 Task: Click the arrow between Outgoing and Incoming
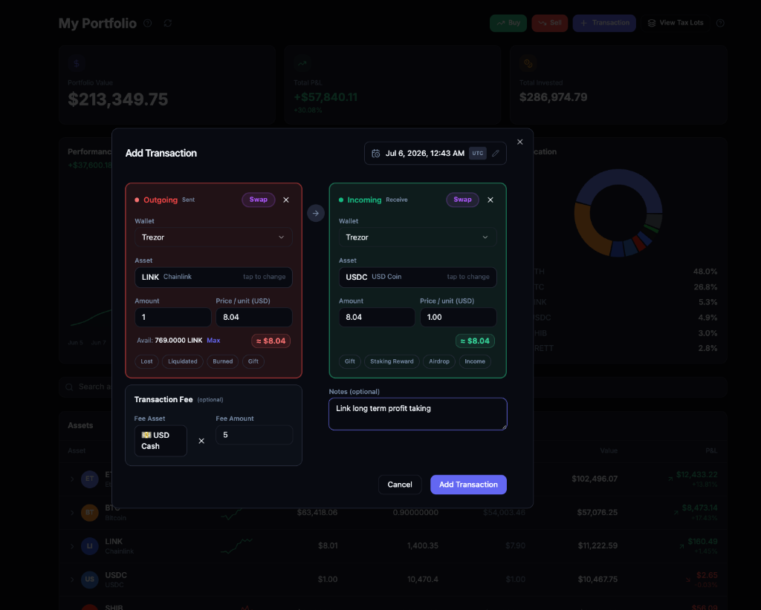coord(315,213)
